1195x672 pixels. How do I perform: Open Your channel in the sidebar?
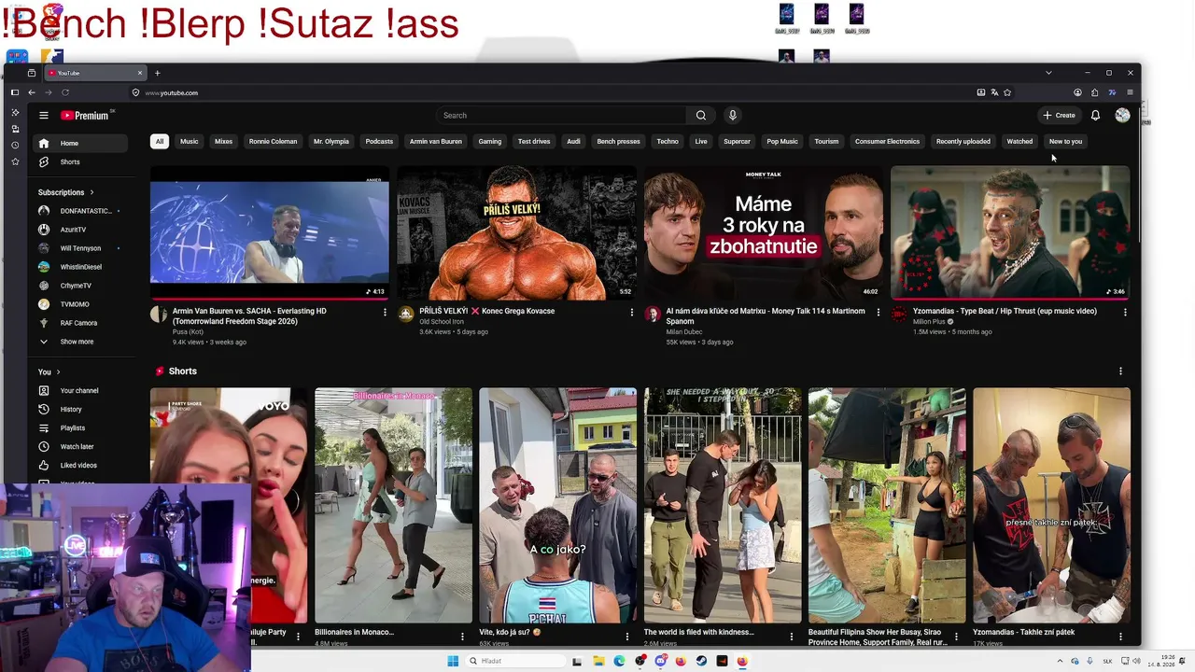(x=80, y=391)
